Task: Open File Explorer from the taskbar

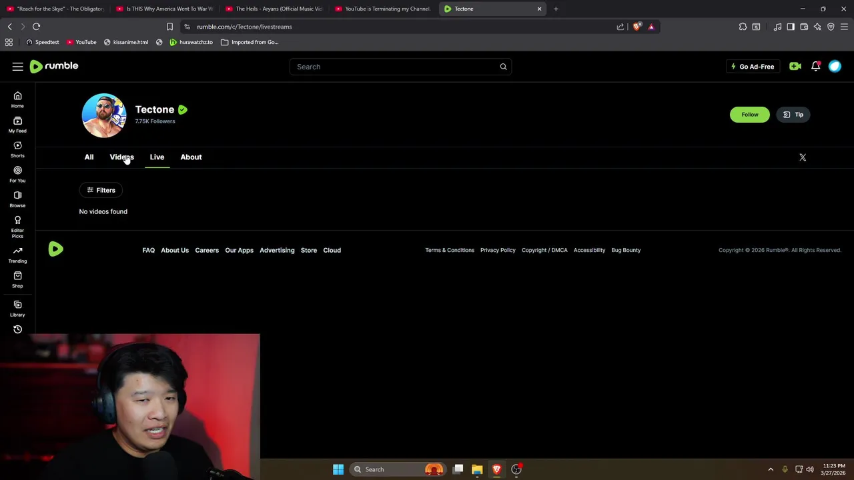Action: coord(477,469)
